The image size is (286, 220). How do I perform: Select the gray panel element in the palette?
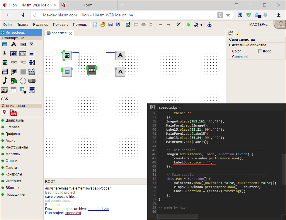[23, 72]
